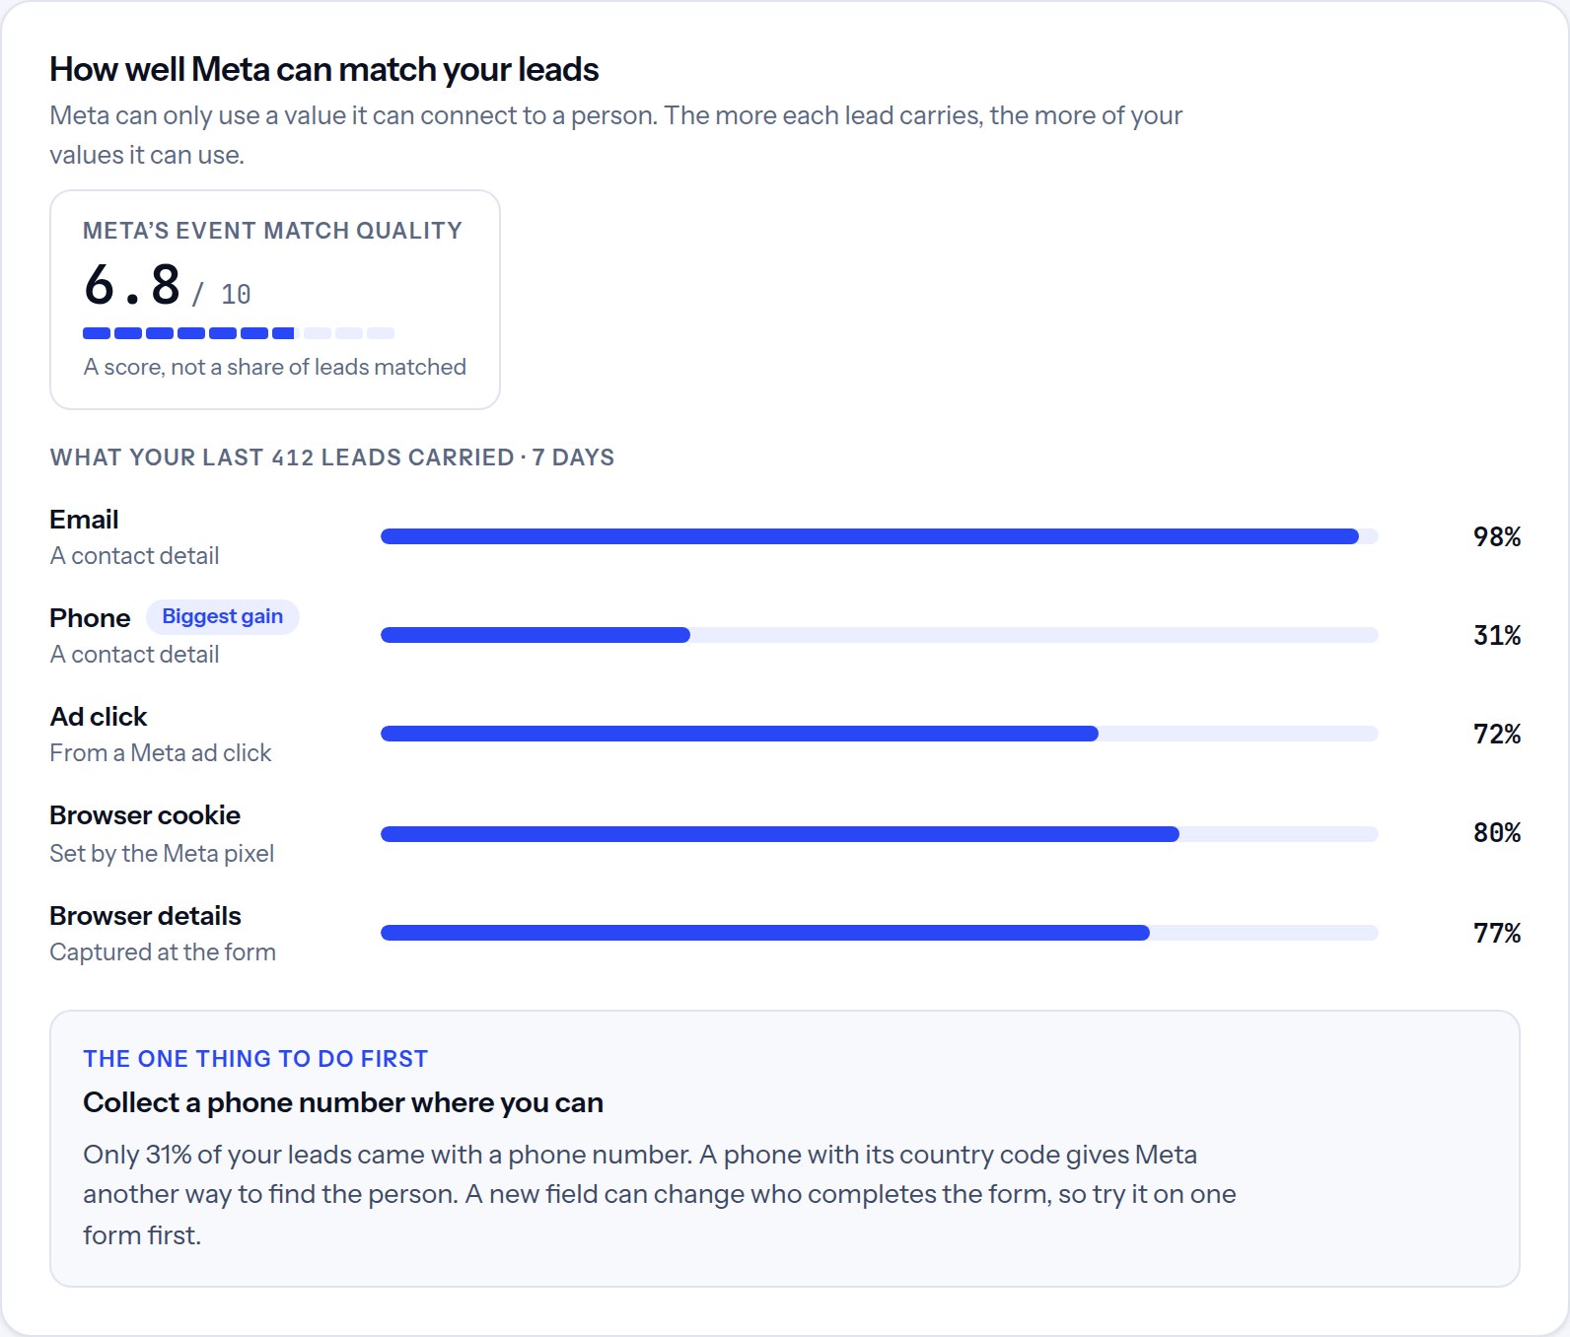Click the 80% Browser cookie value
Viewport: 1570px width, 1337px height.
[1497, 833]
